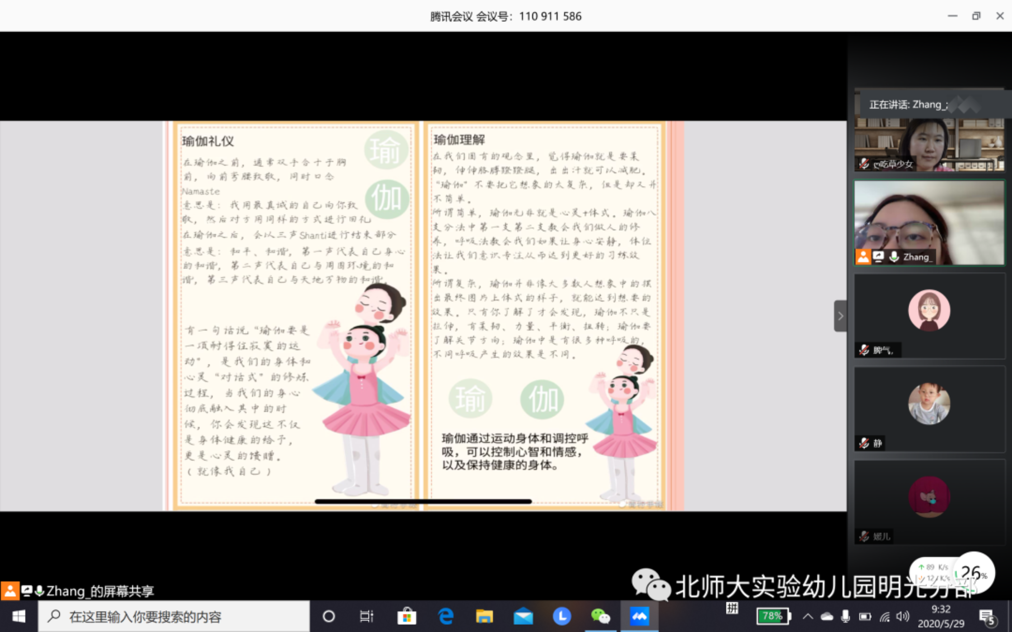Open Tencent Meeting icon in taskbar
This screenshot has height=632, width=1012.
(639, 616)
